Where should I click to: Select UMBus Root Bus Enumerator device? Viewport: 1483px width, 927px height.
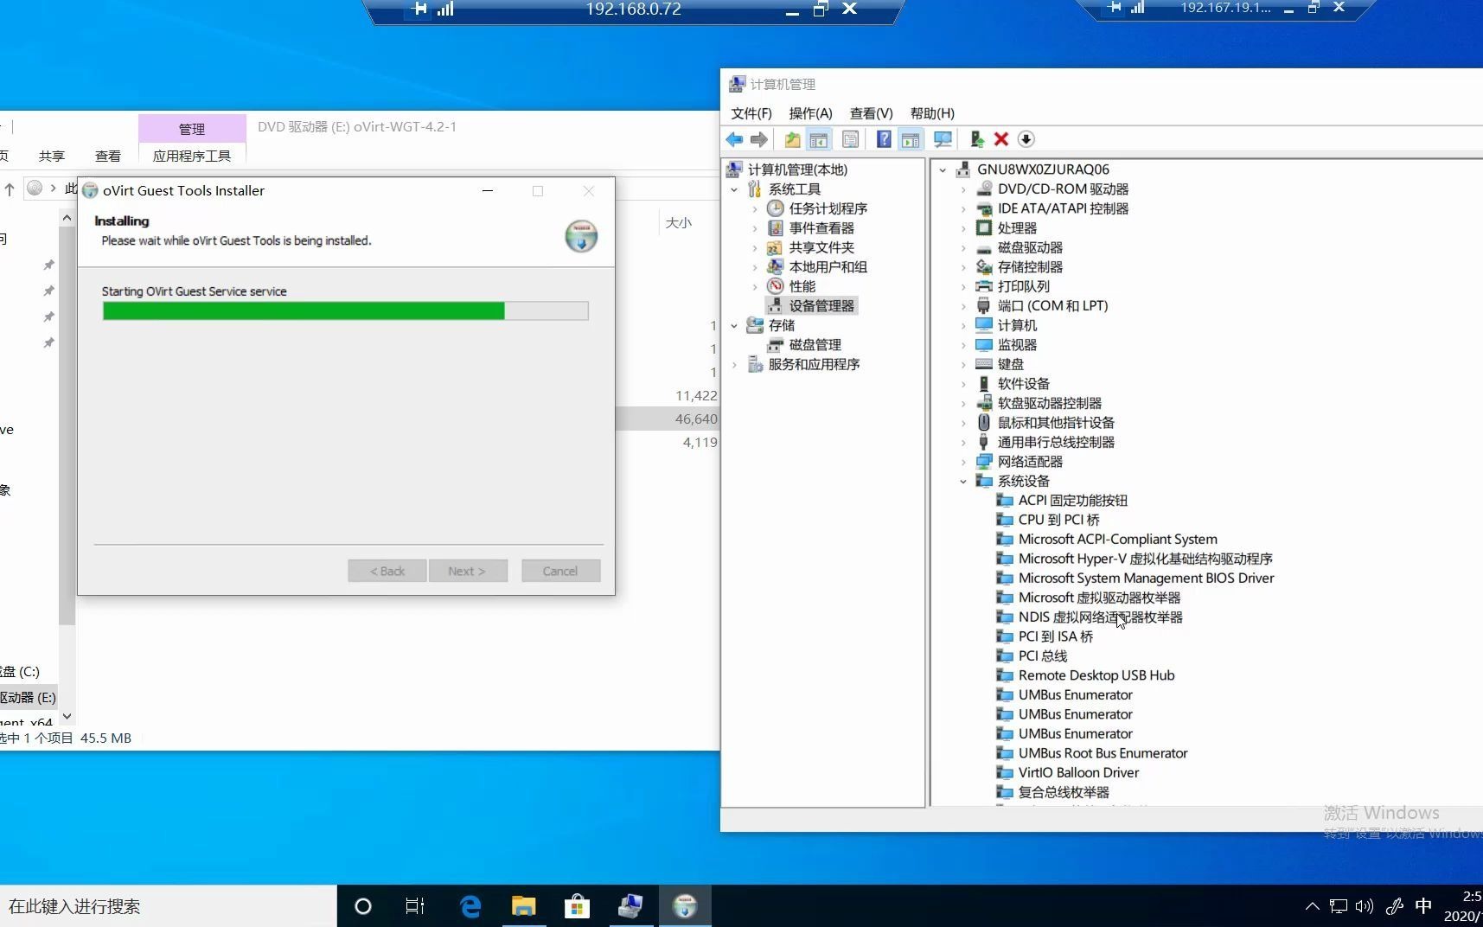click(x=1103, y=753)
